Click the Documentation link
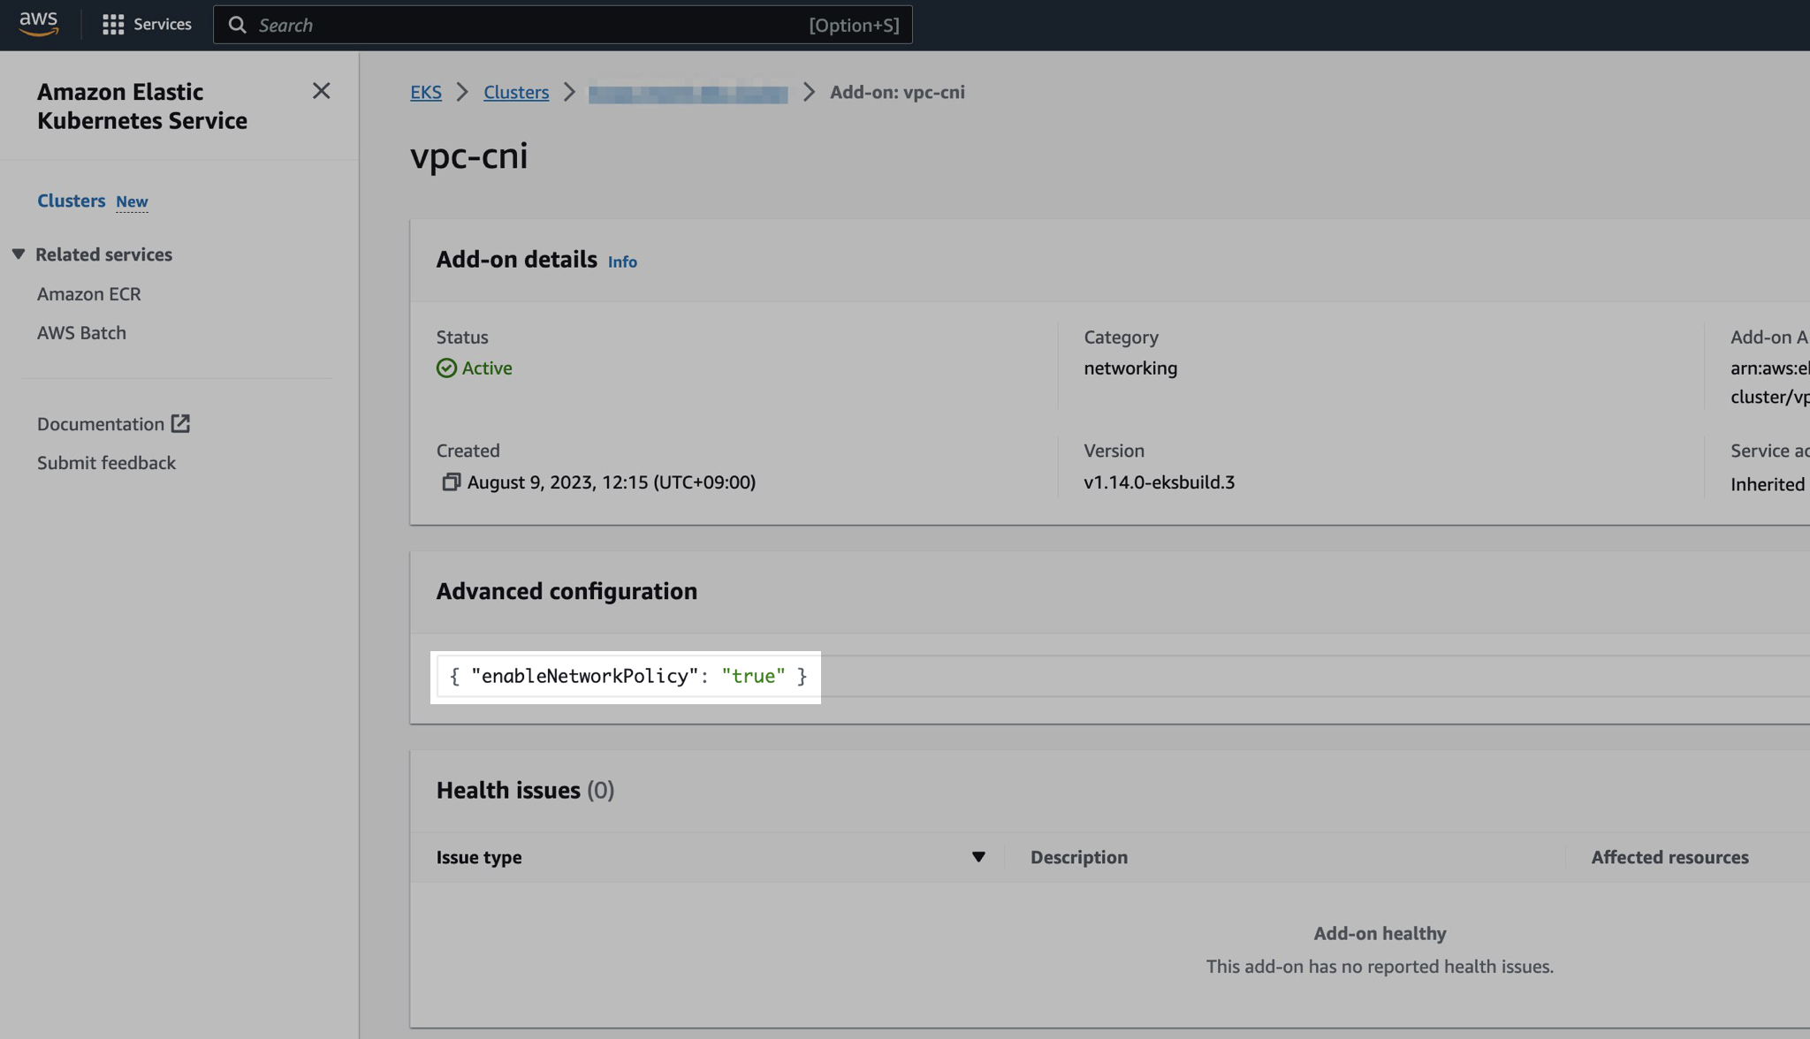 tap(100, 422)
